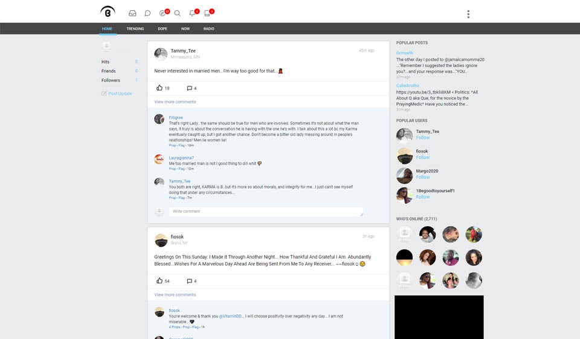Open the Dope tab

point(163,29)
